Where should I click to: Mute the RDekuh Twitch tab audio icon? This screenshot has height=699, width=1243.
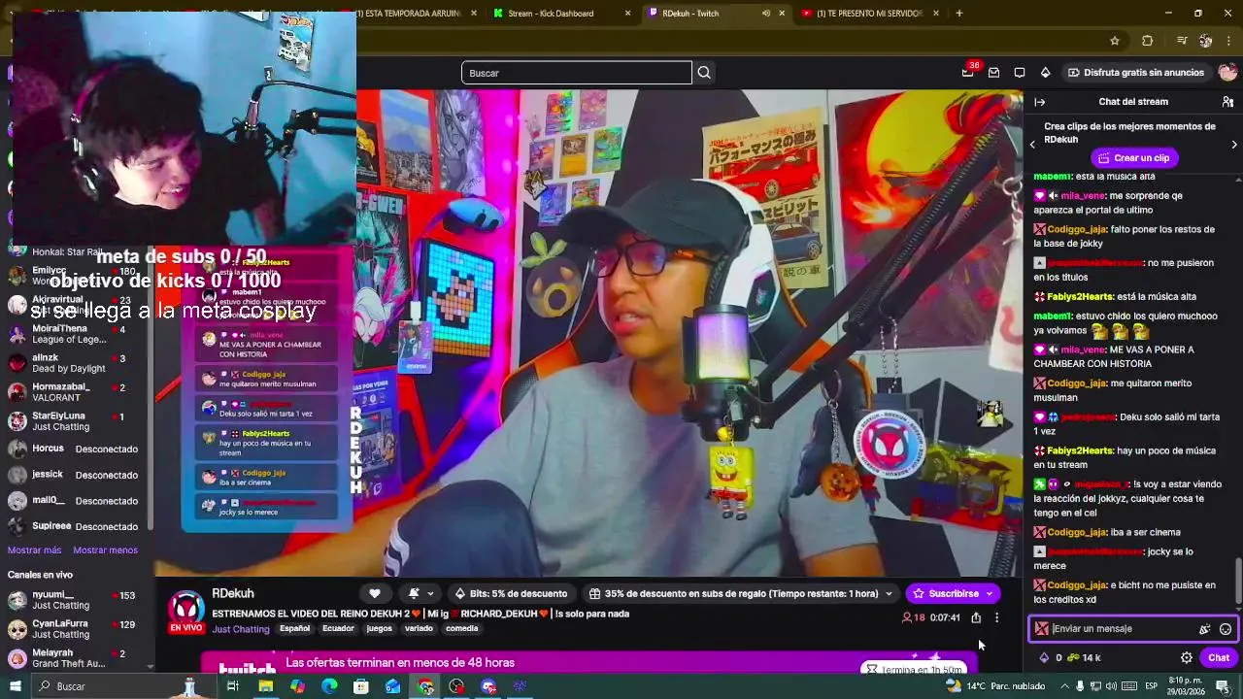coord(766,14)
